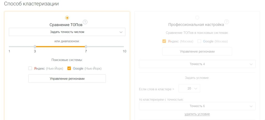
Task: Click slider track near value 10
Action: coord(123,47)
